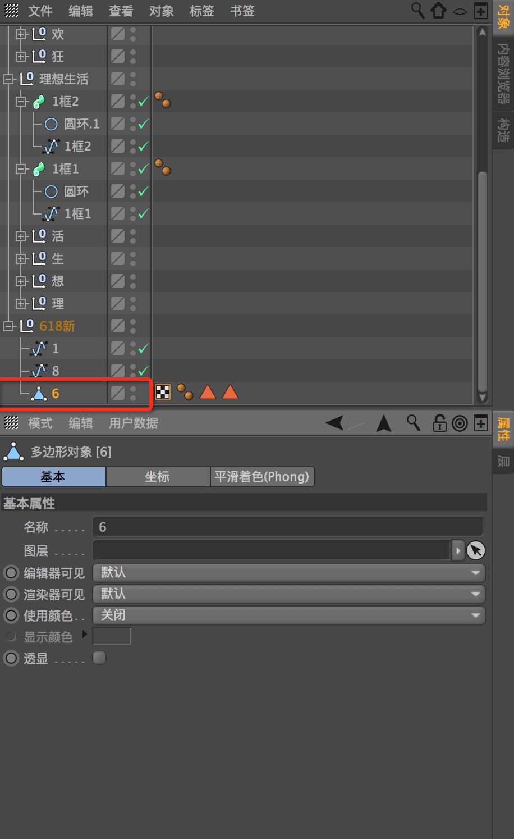
Task: Click the 理想生活 null object icon
Action: [x=26, y=79]
